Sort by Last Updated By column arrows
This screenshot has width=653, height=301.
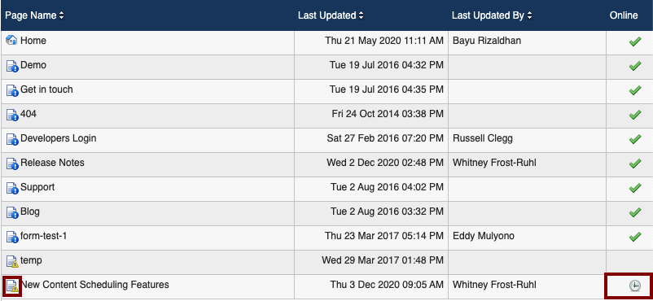coord(529,15)
